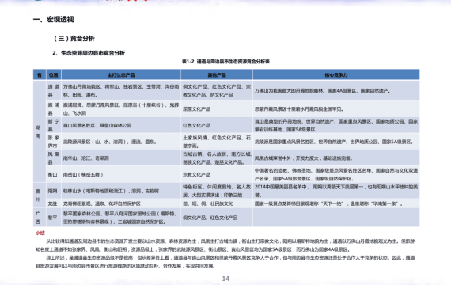
Task: Select the cell starting "崀山是典型的丹霞地貌"
Action: point(336,125)
